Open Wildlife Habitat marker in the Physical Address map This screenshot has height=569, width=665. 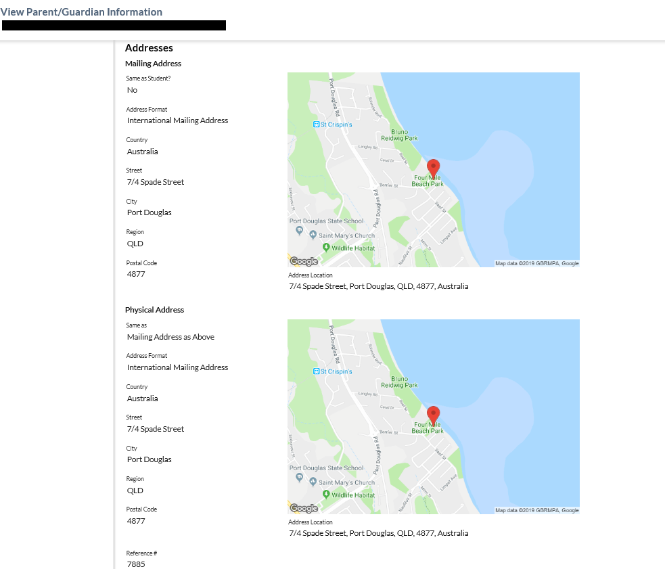(x=326, y=495)
